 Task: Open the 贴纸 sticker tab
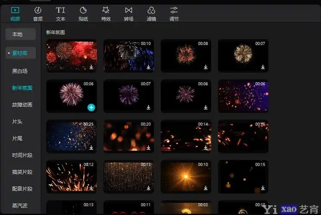click(83, 14)
